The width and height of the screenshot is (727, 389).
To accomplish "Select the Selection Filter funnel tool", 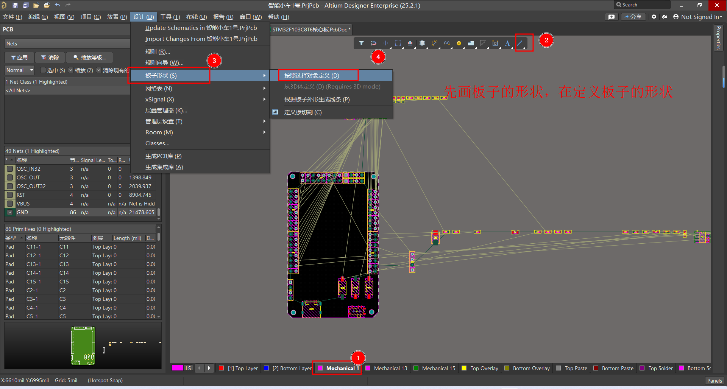I will pyautogui.click(x=361, y=43).
